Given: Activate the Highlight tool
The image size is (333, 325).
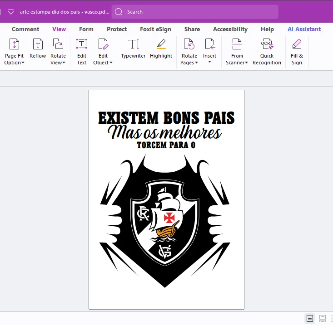Looking at the screenshot, I should click(x=161, y=49).
